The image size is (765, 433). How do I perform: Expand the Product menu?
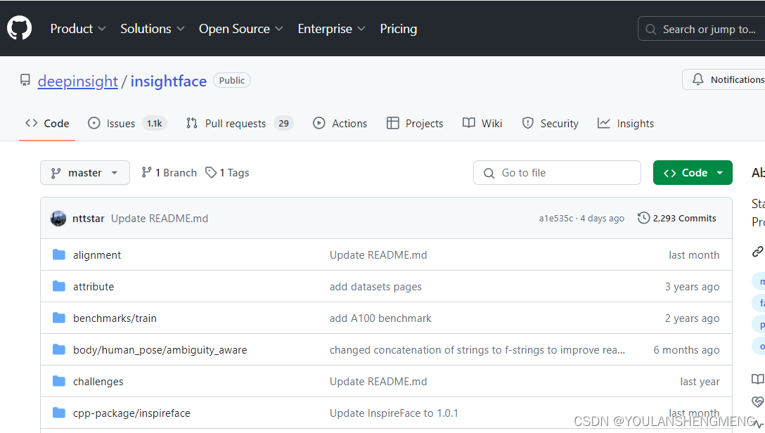click(x=78, y=29)
